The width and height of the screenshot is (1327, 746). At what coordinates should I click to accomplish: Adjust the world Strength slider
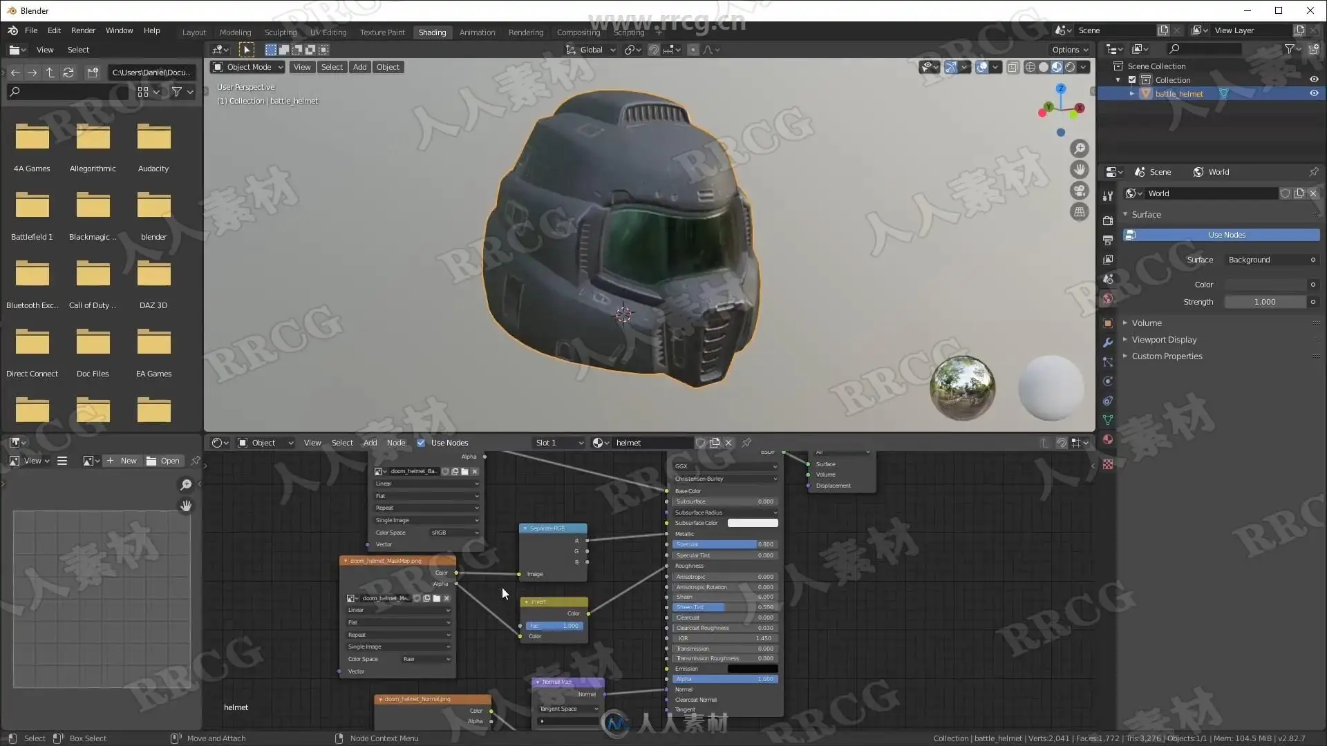click(x=1264, y=302)
